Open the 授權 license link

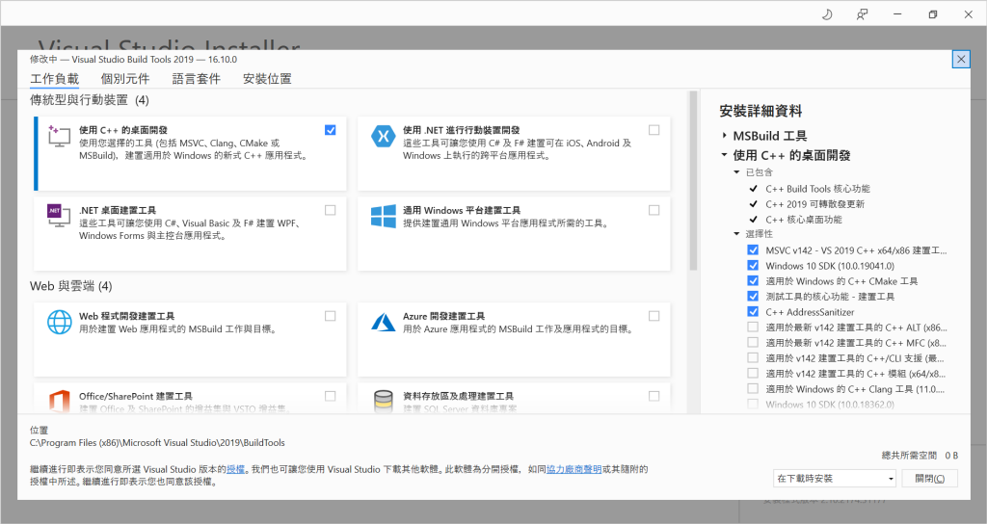[235, 469]
